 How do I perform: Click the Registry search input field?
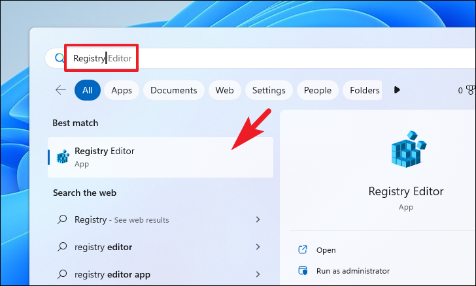coord(261,58)
